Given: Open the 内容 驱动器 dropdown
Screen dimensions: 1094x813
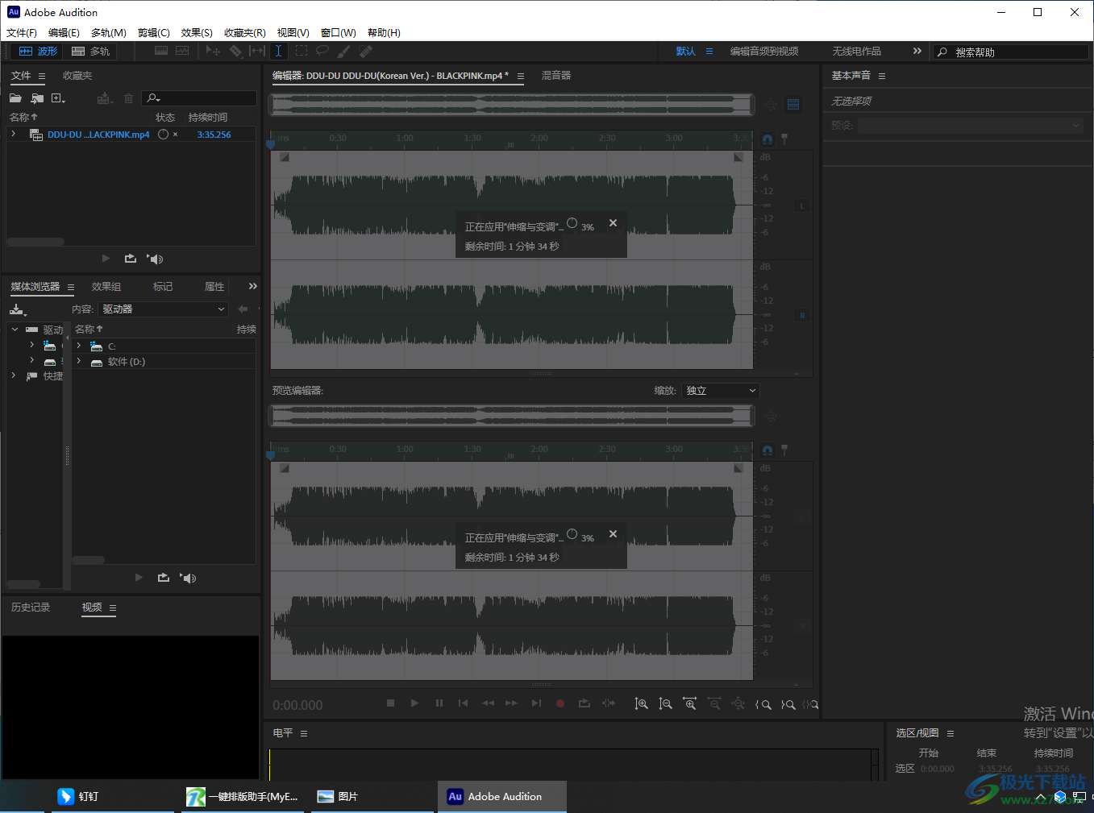Looking at the screenshot, I should point(164,309).
